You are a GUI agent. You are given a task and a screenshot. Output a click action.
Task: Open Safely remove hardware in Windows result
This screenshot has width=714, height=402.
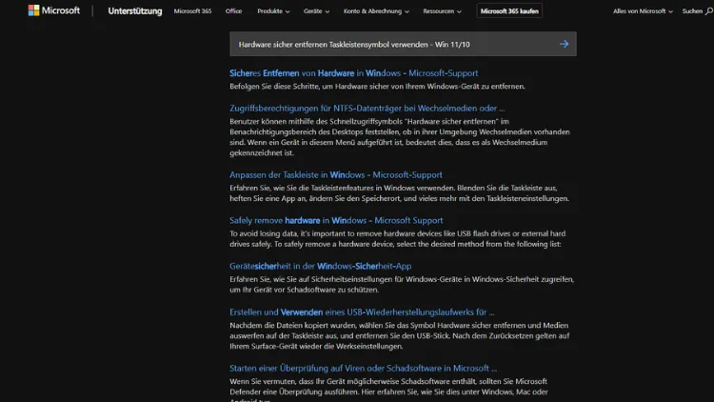click(336, 220)
